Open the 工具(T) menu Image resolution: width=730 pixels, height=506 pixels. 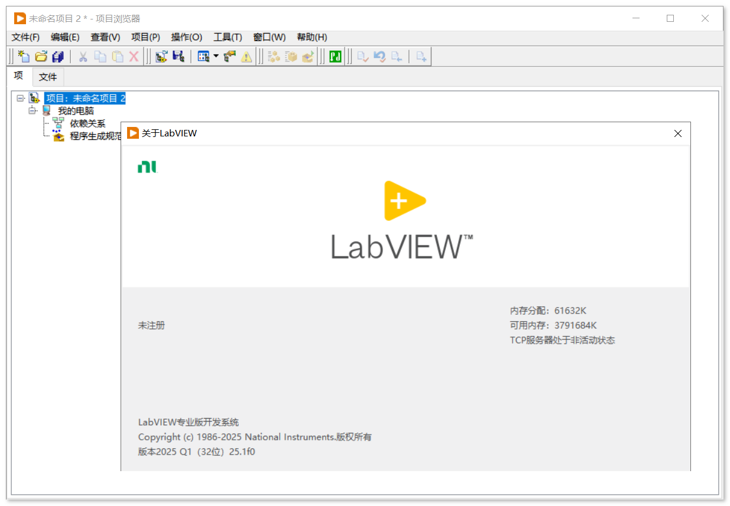228,37
